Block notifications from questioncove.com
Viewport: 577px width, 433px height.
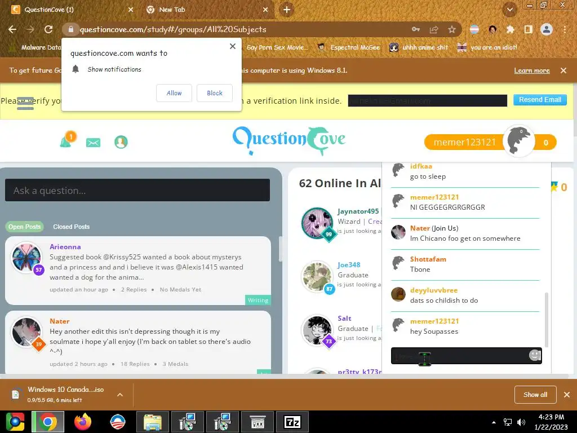[215, 93]
